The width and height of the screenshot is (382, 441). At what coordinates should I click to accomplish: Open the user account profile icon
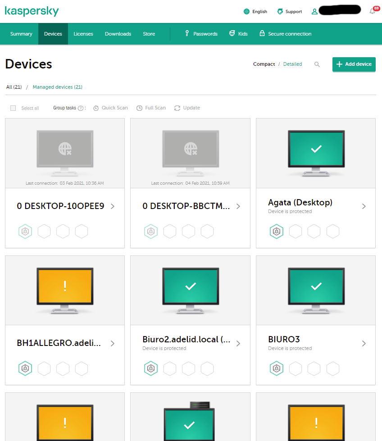tap(314, 12)
